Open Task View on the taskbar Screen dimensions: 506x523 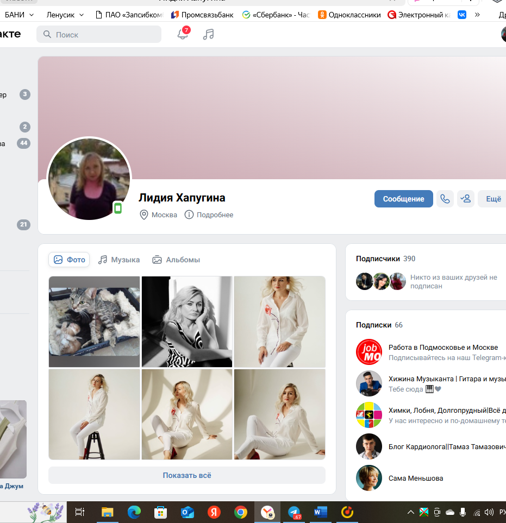pos(80,512)
